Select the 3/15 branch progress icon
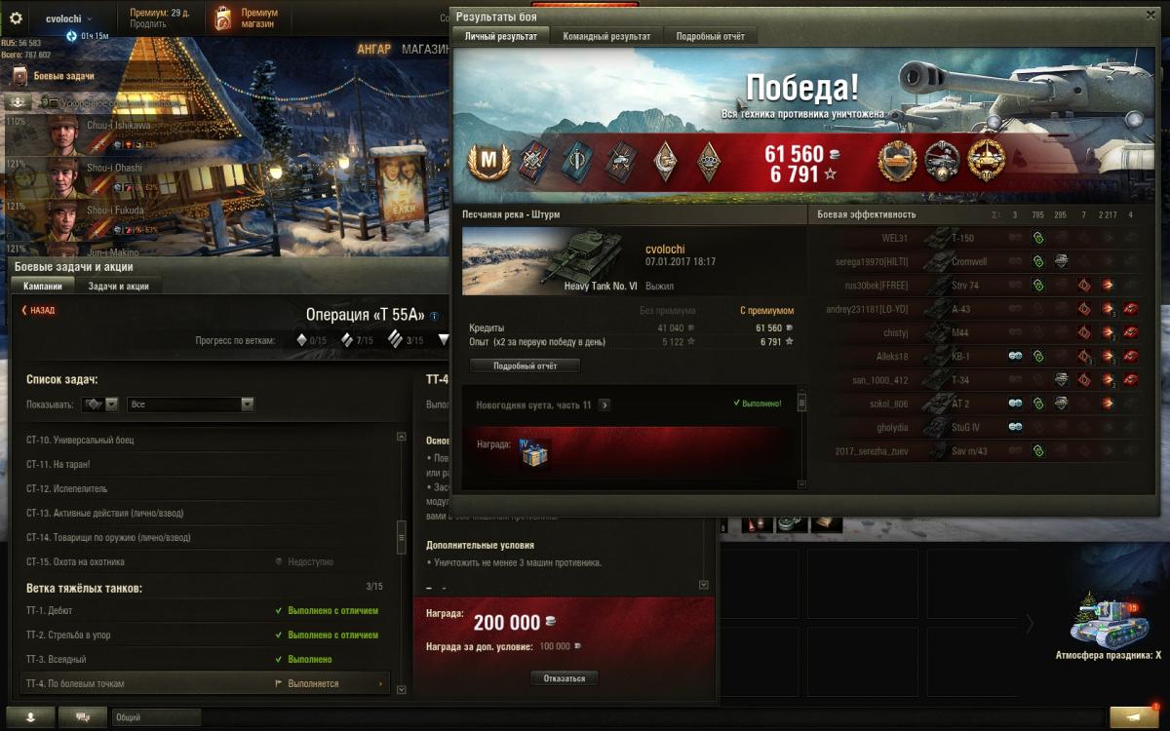Viewport: 1170px width, 731px height. point(394,340)
